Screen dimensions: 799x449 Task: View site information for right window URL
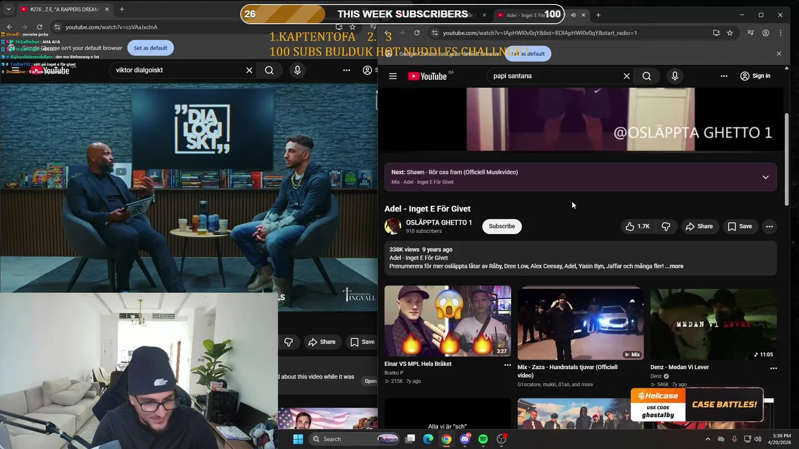(434, 33)
